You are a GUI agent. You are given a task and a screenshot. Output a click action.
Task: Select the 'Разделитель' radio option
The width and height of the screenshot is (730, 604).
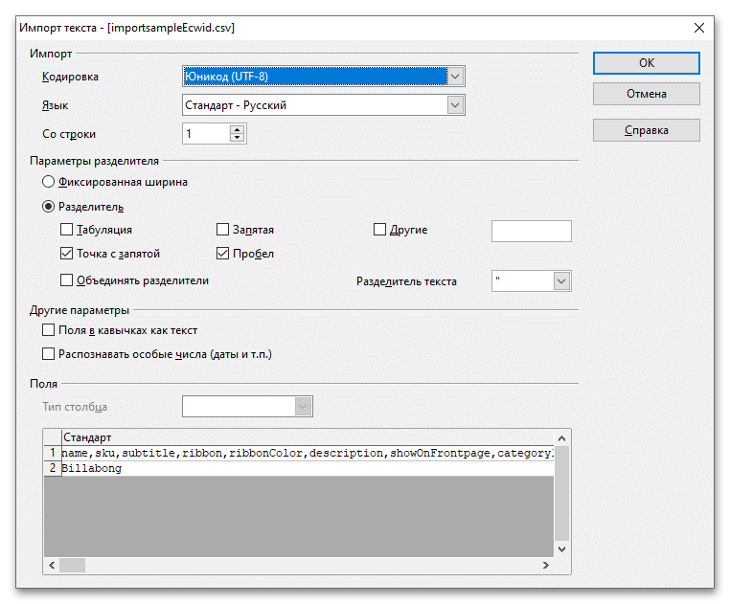tap(48, 206)
